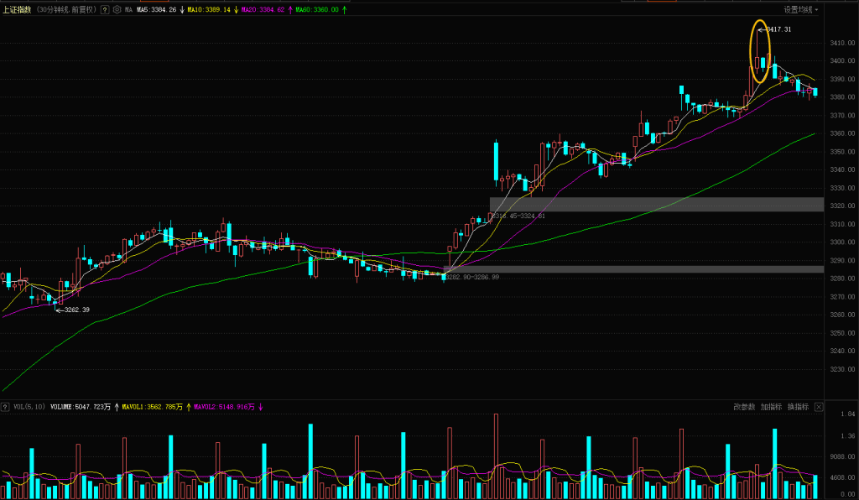The width and height of the screenshot is (859, 500).
Task: Click the 3282.90-3286.99 gap label
Action: 472,277
